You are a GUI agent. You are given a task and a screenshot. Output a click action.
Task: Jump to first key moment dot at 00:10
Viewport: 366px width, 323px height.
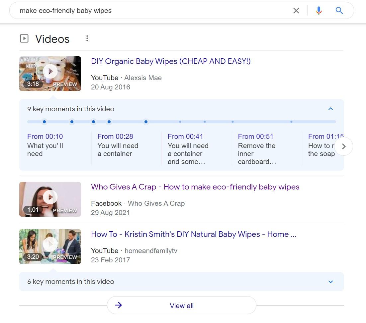click(x=45, y=122)
